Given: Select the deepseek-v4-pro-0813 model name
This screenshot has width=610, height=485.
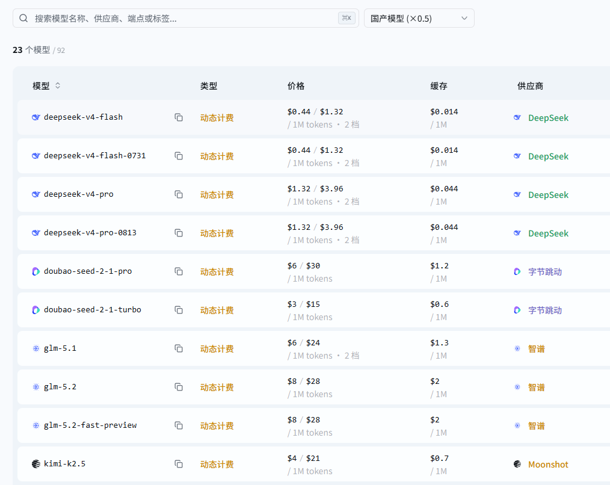Looking at the screenshot, I should tap(90, 233).
